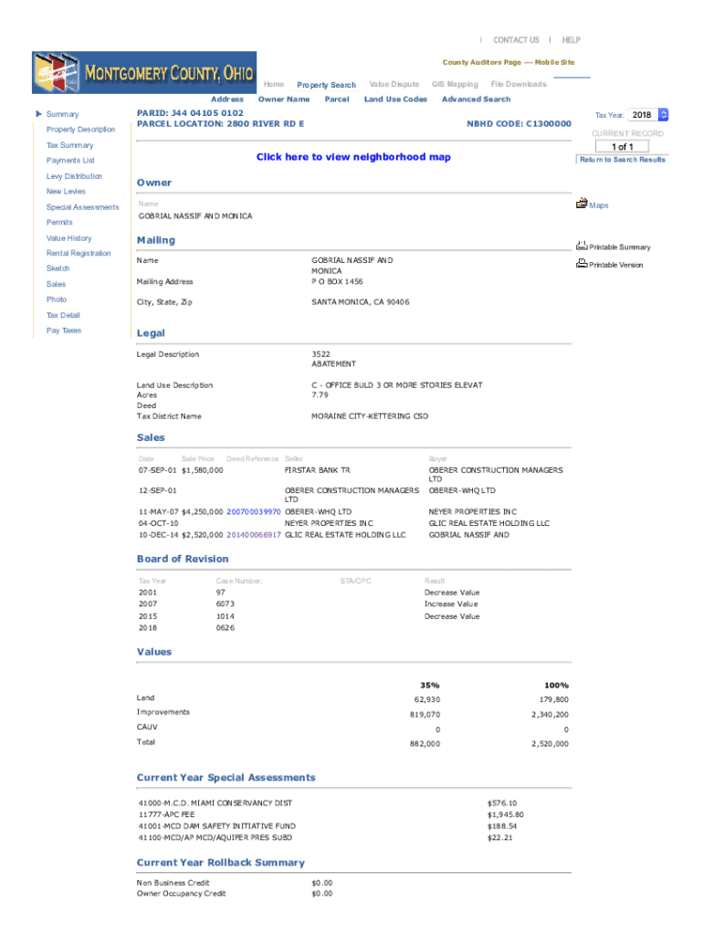Open the Mobile Site link
Viewport: 703px width, 935px height.
click(554, 62)
